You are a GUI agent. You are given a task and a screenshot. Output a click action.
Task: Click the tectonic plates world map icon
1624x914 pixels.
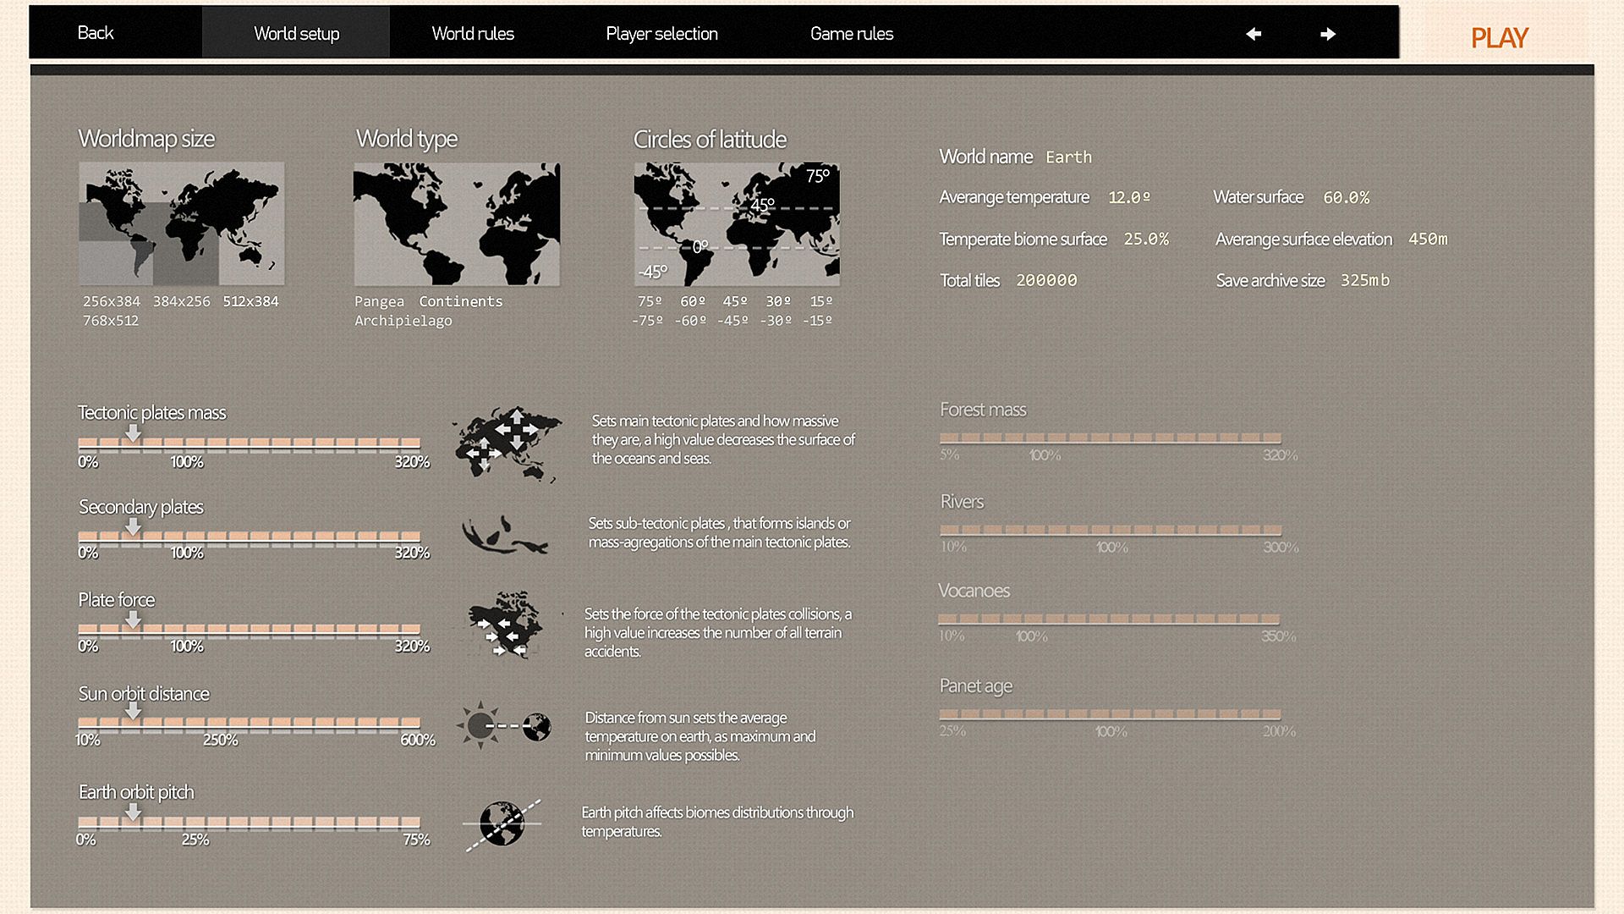(507, 443)
